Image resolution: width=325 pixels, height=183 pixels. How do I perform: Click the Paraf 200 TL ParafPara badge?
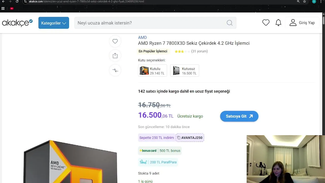[158, 162]
